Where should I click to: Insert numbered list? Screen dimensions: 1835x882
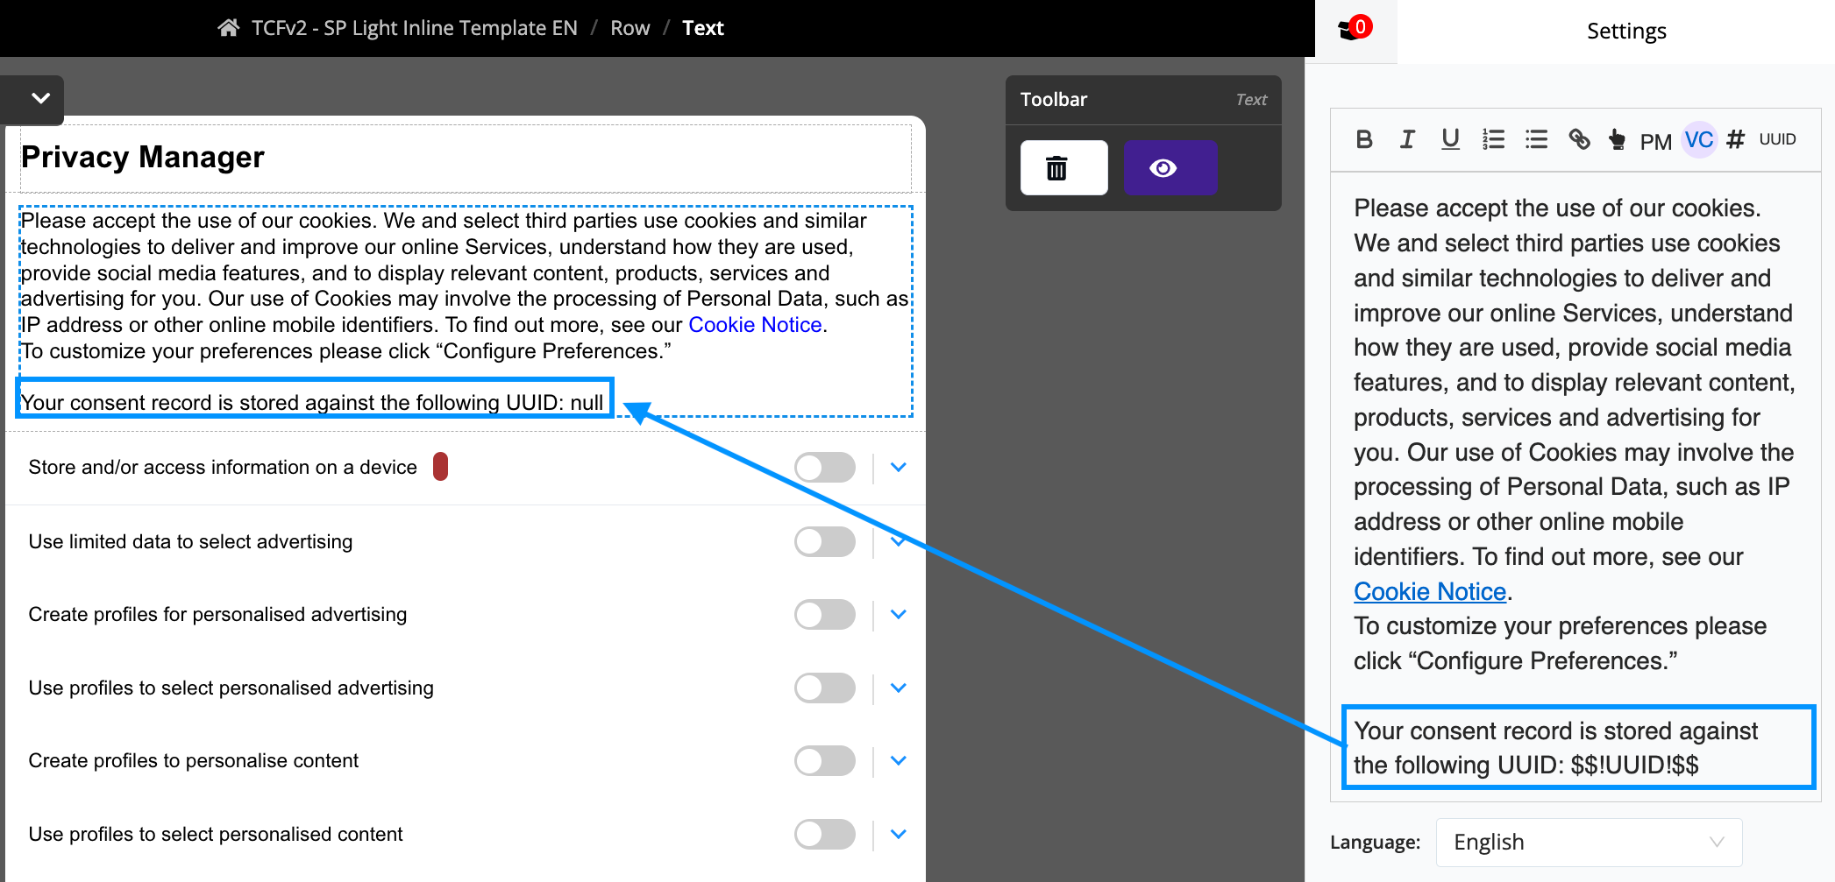(1493, 139)
